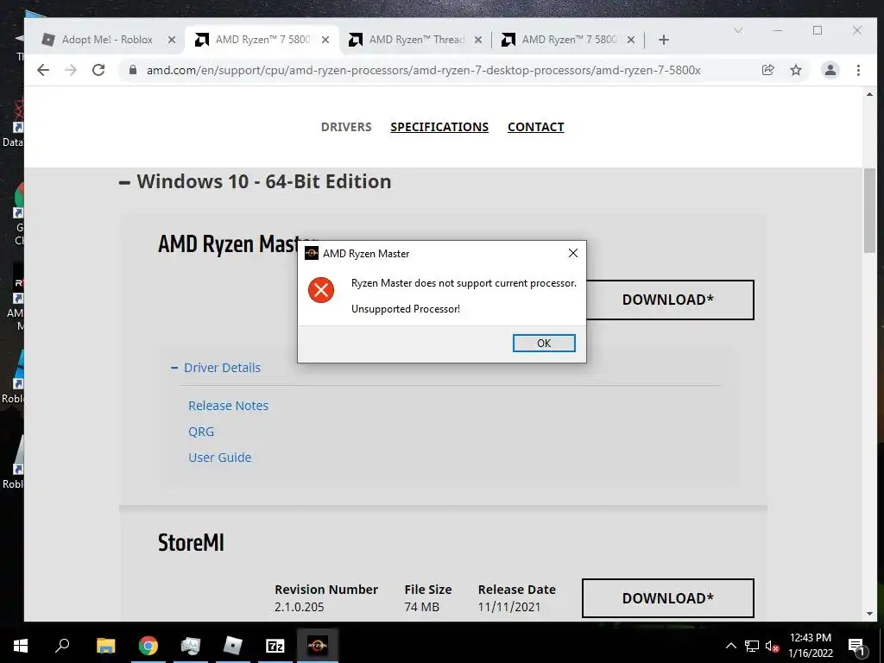Open taskbar search
The height and width of the screenshot is (663, 884).
(x=62, y=646)
